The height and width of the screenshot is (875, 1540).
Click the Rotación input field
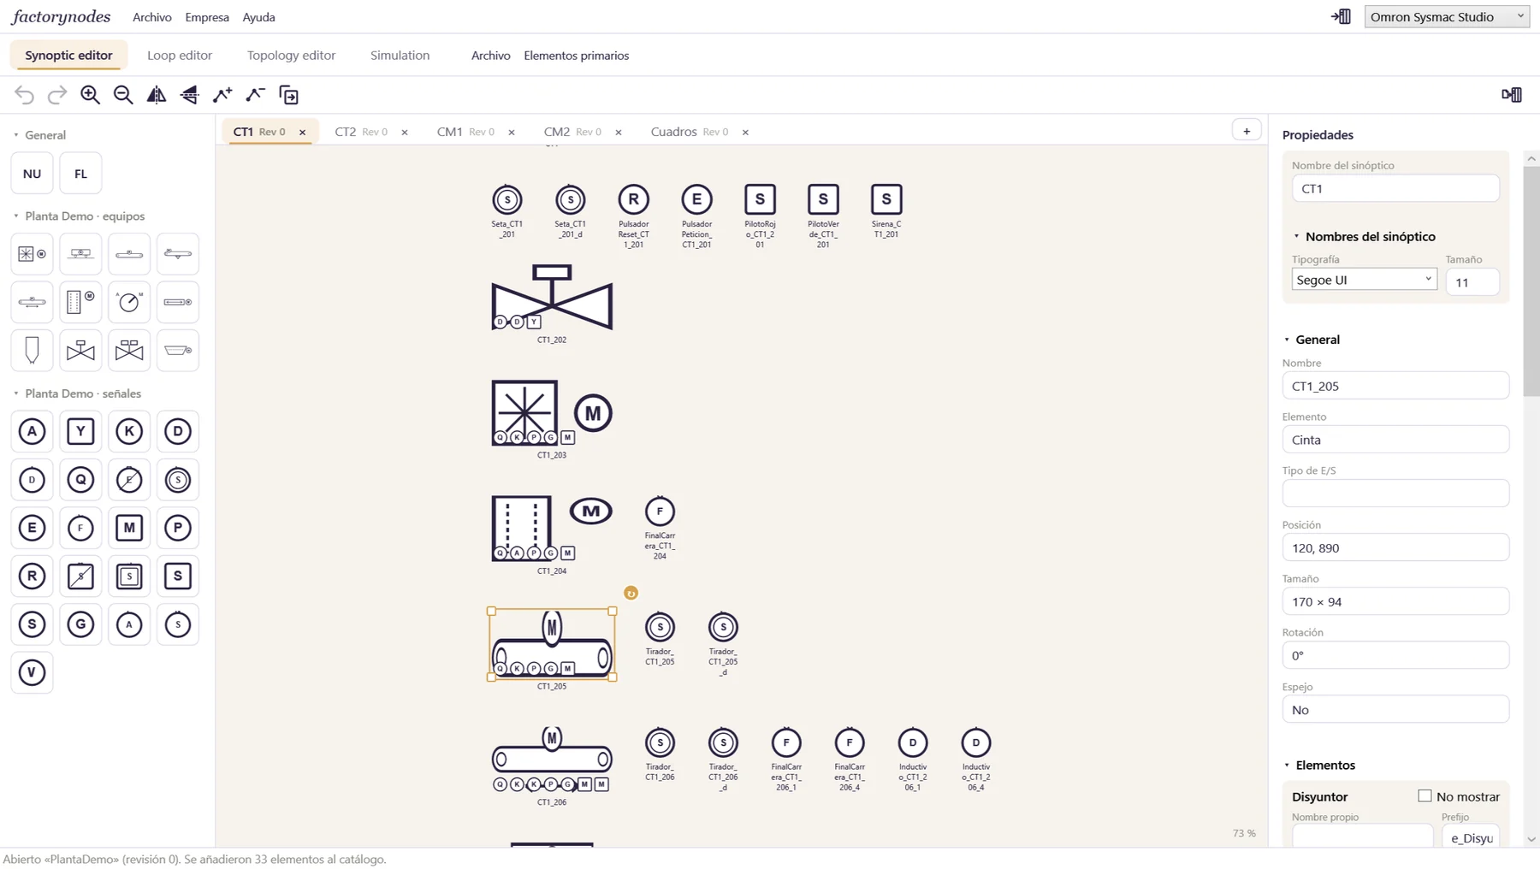tap(1395, 655)
